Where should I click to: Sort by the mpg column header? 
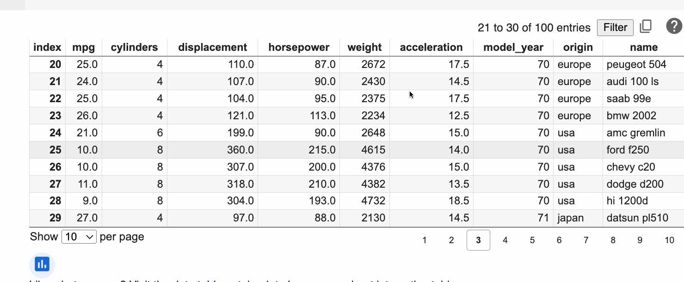pos(84,47)
